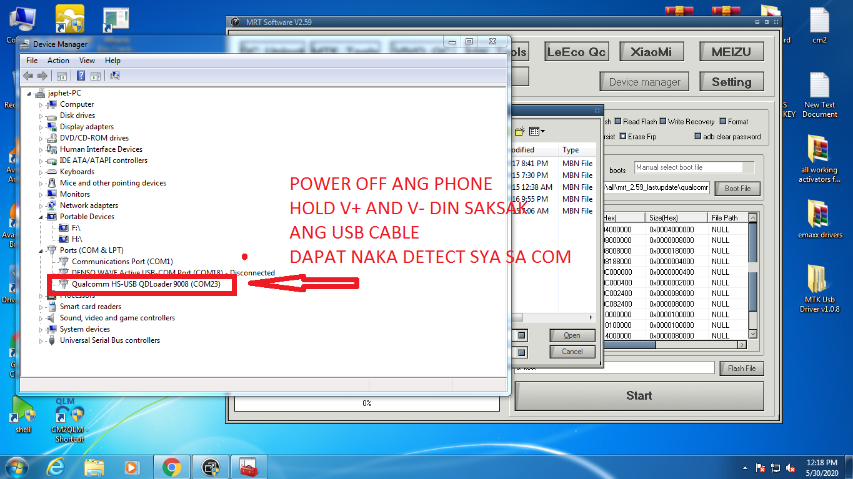Select the emaxx drivers archive icon
853x479 pixels.
click(819, 219)
